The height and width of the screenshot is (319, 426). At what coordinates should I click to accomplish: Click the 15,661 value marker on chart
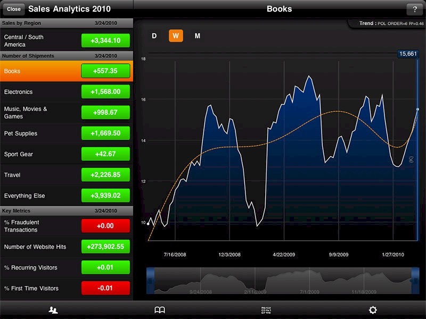point(408,54)
